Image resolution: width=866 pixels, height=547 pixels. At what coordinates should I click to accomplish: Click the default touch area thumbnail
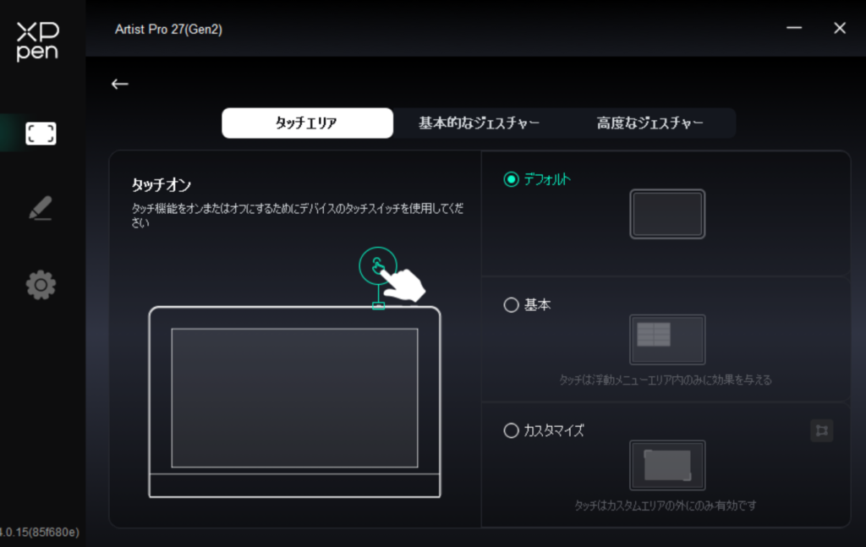pos(667,214)
